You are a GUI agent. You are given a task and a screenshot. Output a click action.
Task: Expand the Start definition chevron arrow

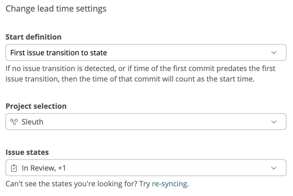click(x=274, y=53)
